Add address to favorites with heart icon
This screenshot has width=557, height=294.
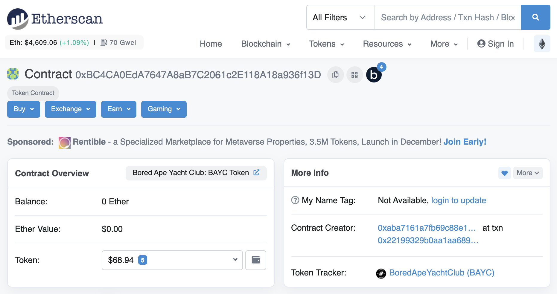coord(504,173)
